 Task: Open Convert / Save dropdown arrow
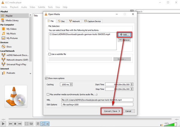coord(119,111)
